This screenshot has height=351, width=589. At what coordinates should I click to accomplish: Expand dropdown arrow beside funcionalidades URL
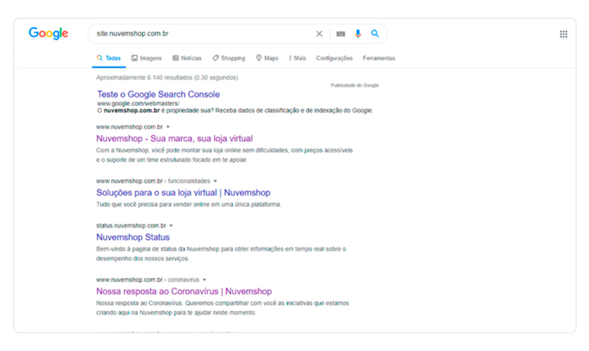tap(216, 181)
